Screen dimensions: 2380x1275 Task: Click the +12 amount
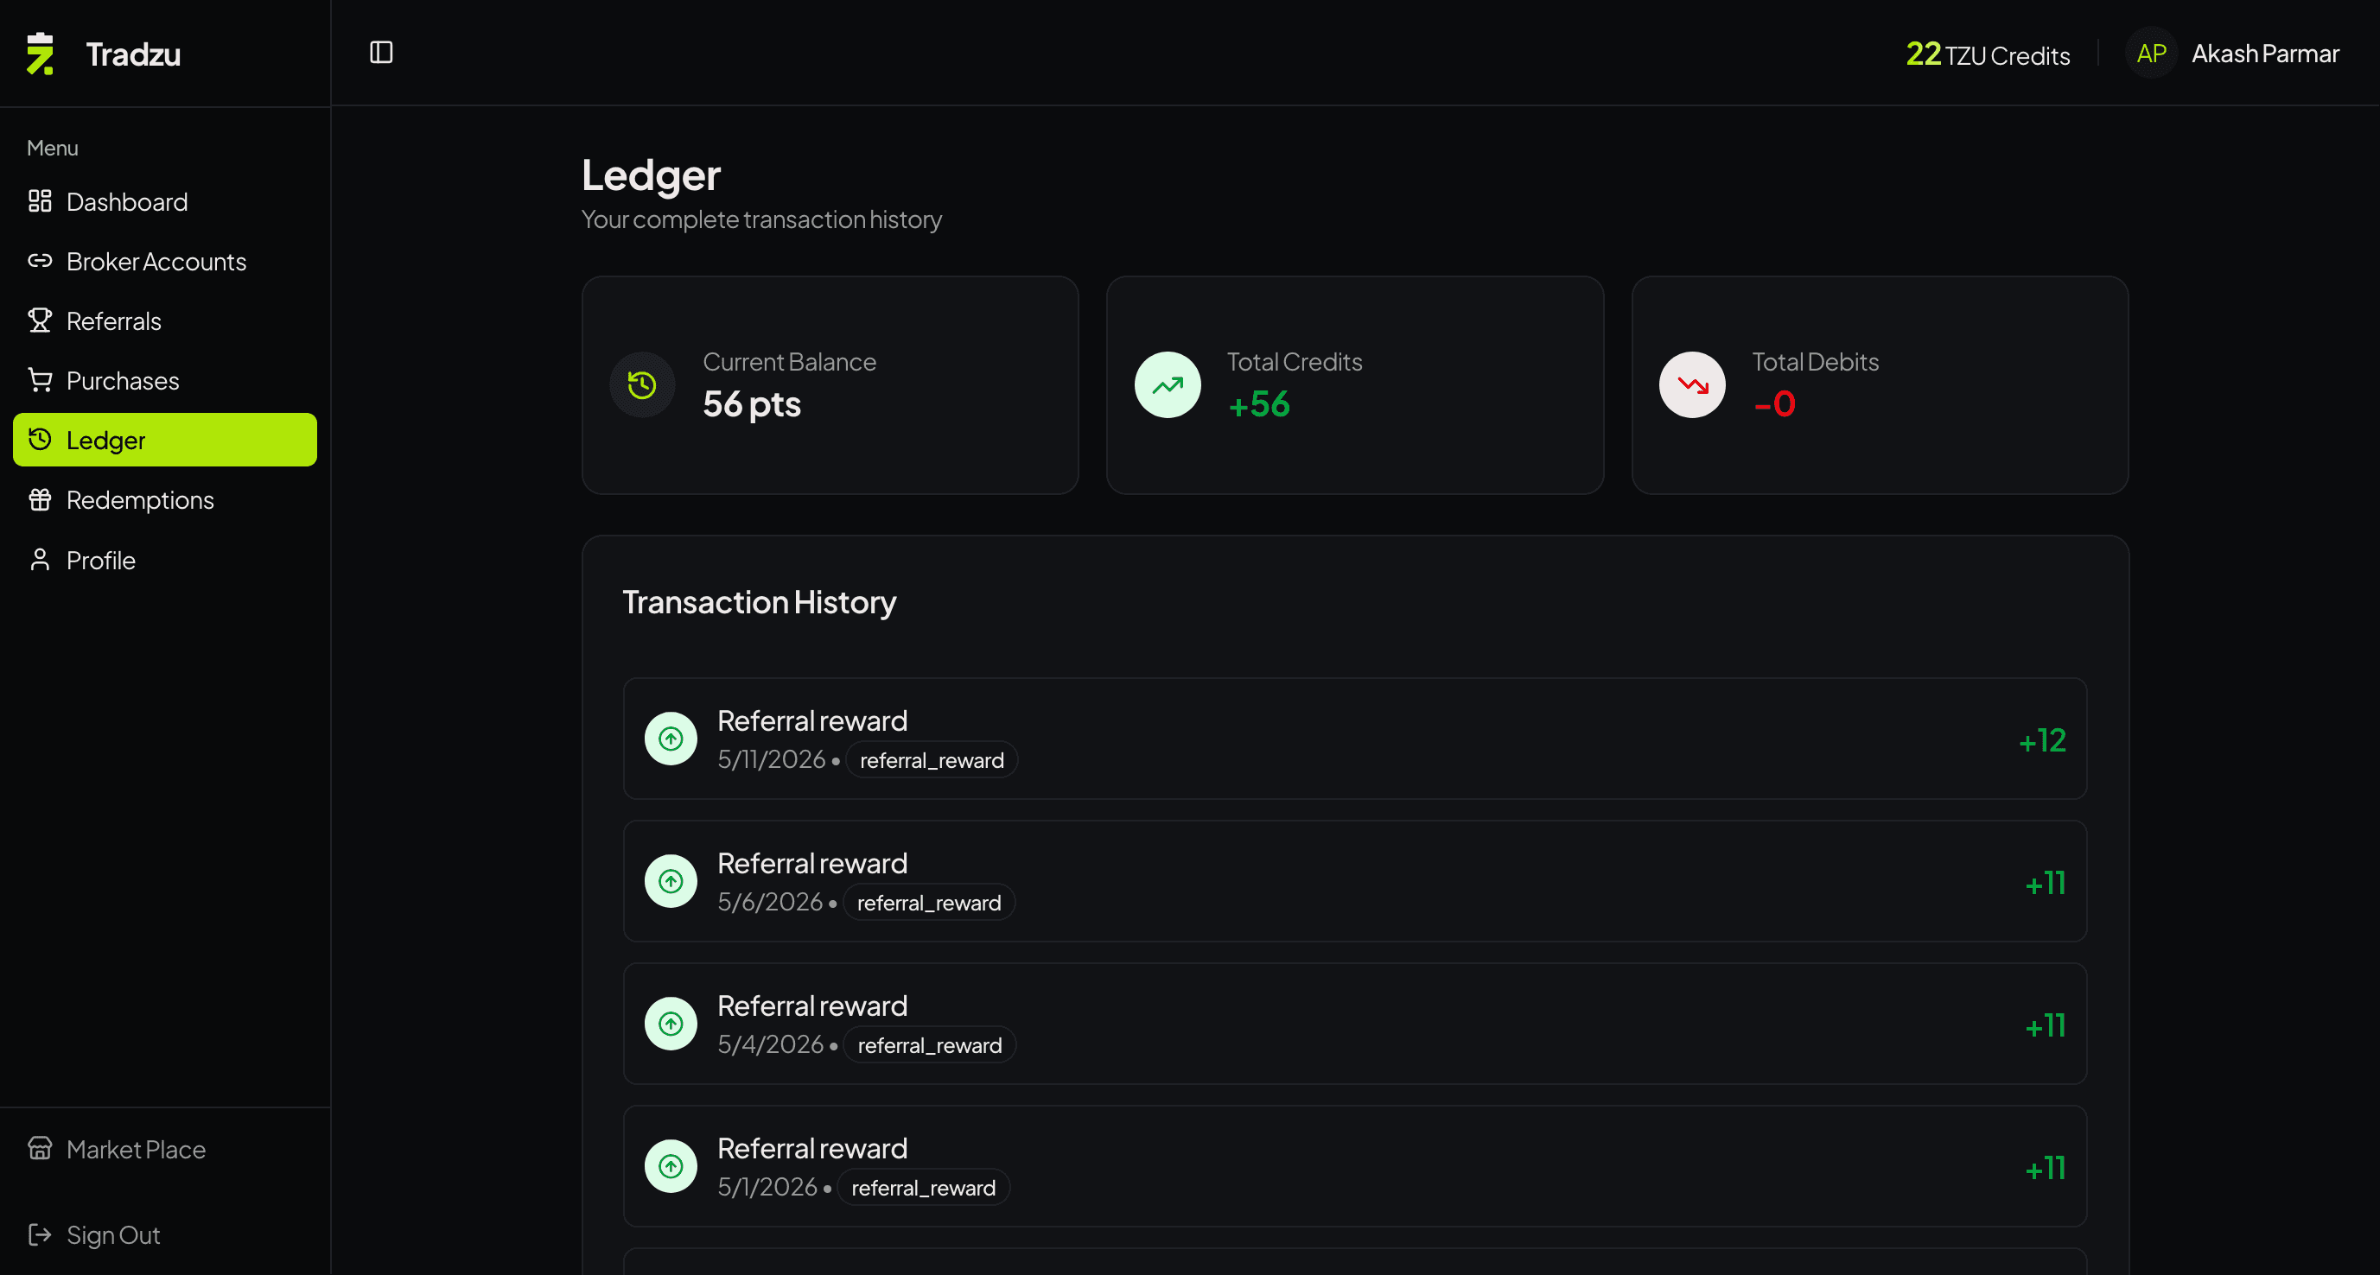point(2042,740)
